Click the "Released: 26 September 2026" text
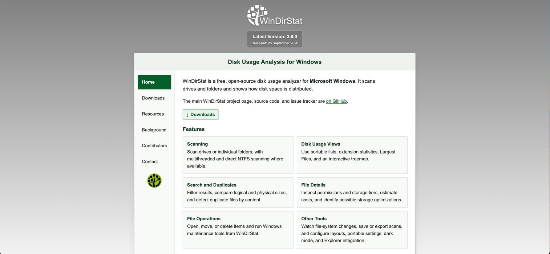Screen dimensions: 550x254 pyautogui.click(x=275, y=43)
